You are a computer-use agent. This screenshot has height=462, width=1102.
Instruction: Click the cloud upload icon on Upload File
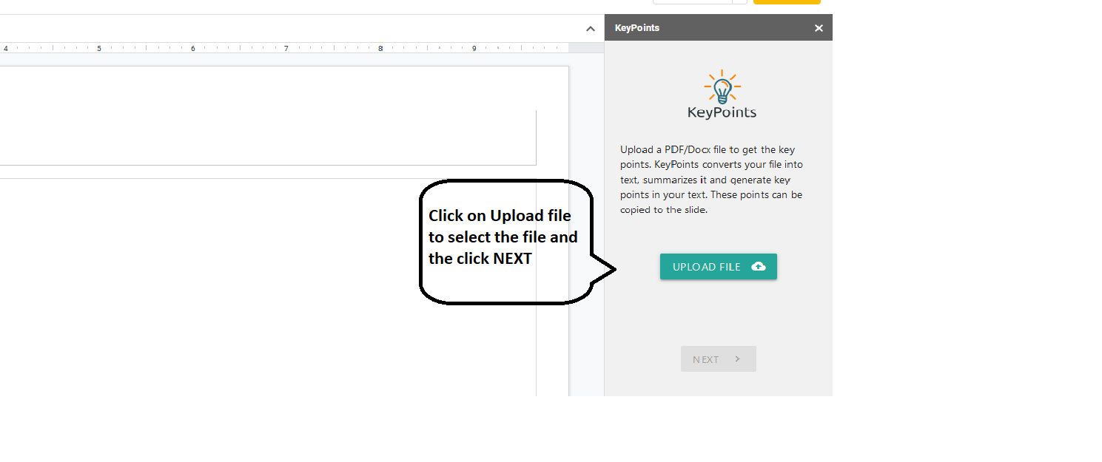click(x=760, y=266)
